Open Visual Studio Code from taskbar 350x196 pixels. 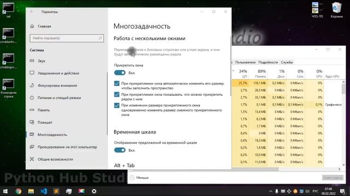44,191
